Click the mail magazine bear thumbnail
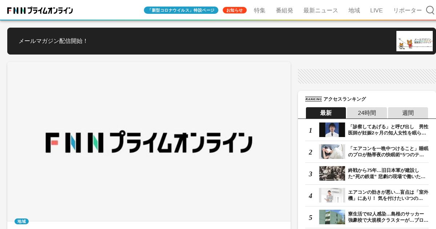The height and width of the screenshot is (229, 436). point(415,41)
